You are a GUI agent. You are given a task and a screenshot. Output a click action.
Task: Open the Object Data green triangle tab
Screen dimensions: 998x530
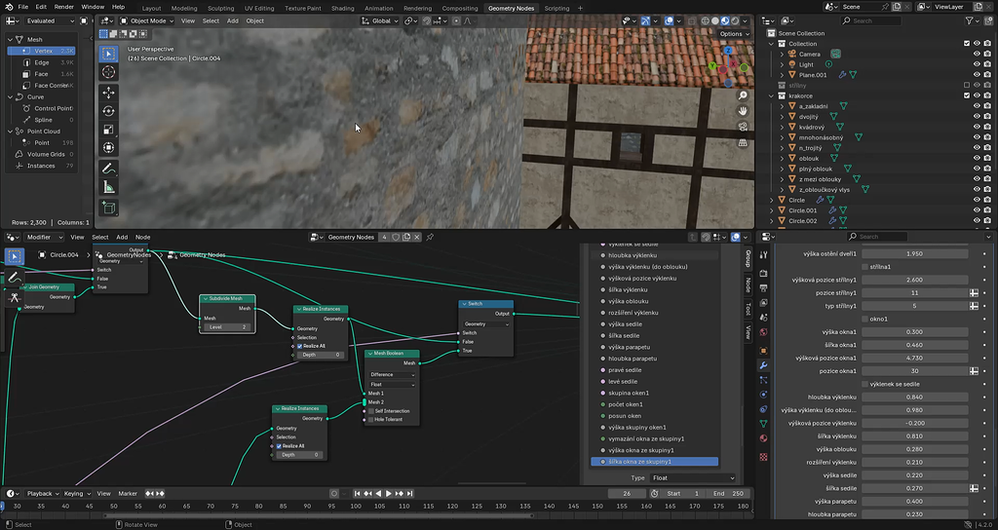764,424
